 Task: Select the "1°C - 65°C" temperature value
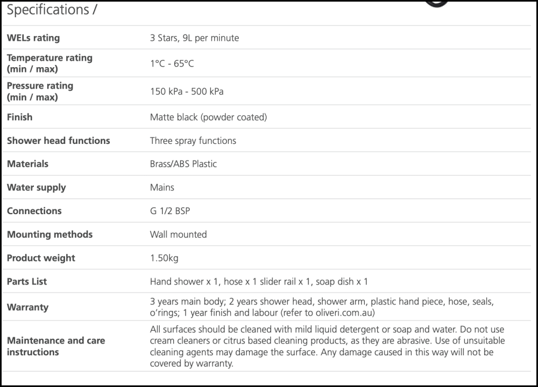172,64
